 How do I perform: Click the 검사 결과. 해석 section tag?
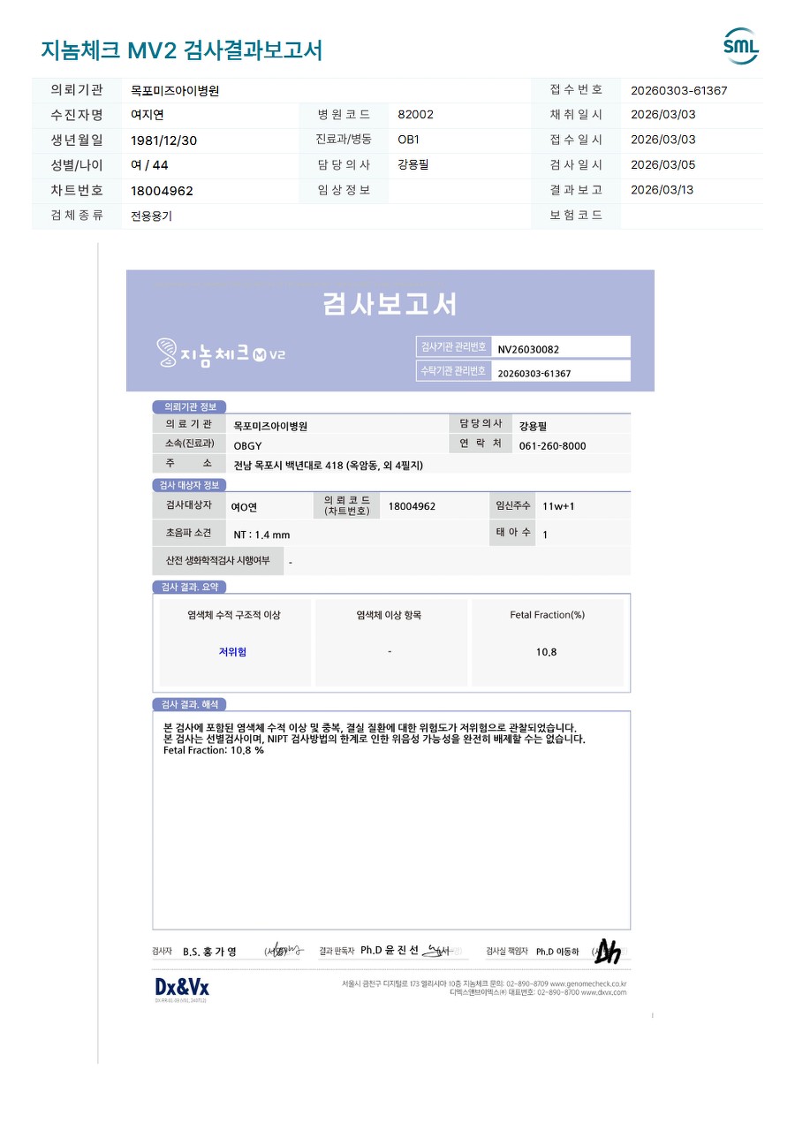tap(189, 704)
